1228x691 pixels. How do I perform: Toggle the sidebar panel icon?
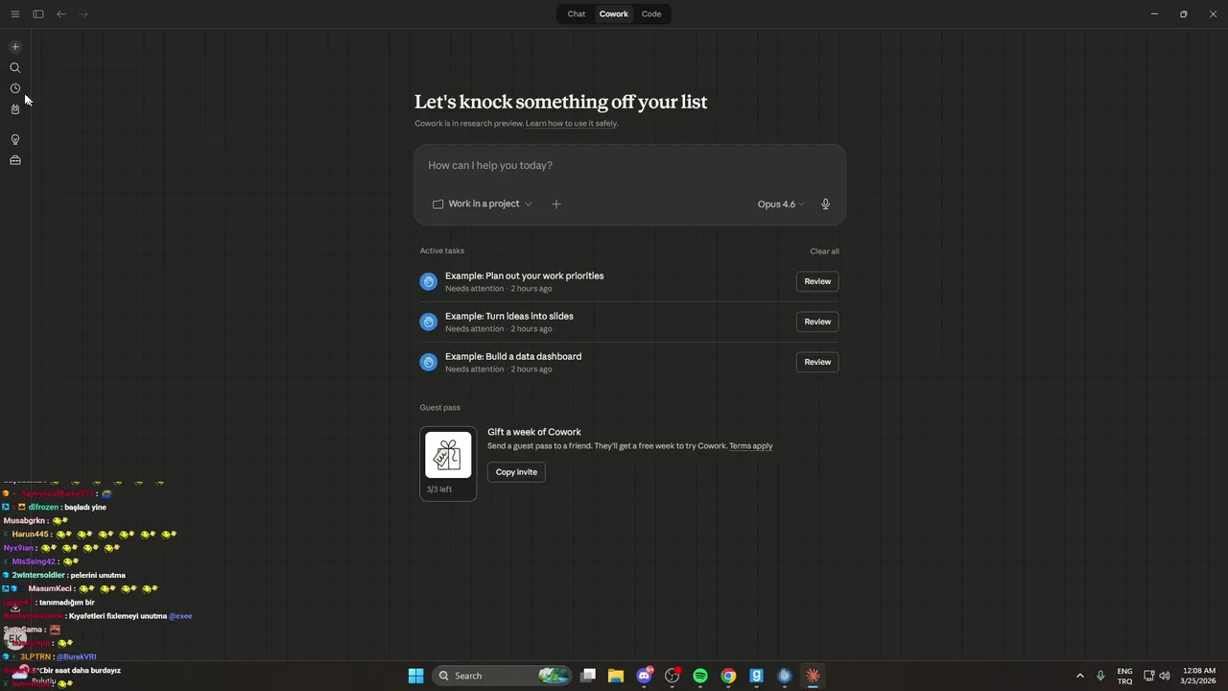coord(38,14)
